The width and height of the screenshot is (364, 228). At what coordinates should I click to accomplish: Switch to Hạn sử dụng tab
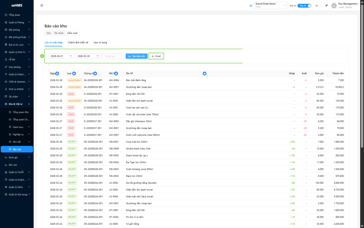(x=100, y=43)
